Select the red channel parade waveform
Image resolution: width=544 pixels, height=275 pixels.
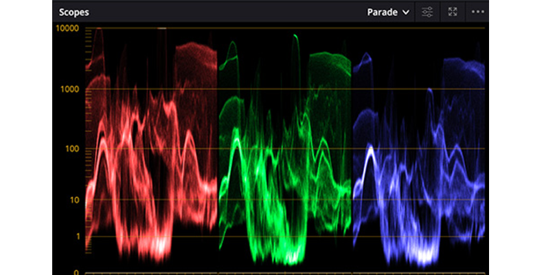[x=151, y=146]
